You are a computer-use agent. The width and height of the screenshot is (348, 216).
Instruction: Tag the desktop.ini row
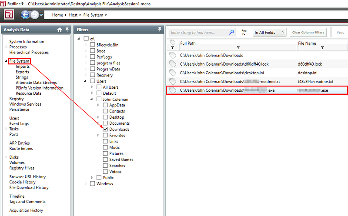point(172,73)
